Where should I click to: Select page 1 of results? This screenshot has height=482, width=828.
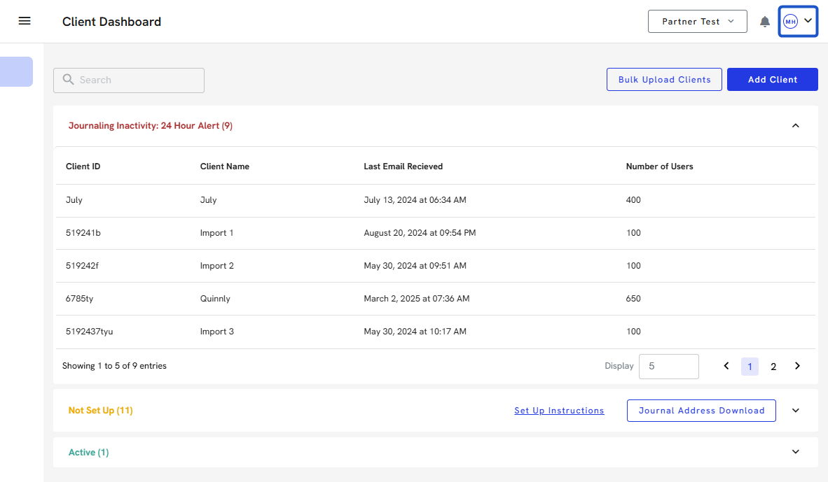pyautogui.click(x=750, y=367)
